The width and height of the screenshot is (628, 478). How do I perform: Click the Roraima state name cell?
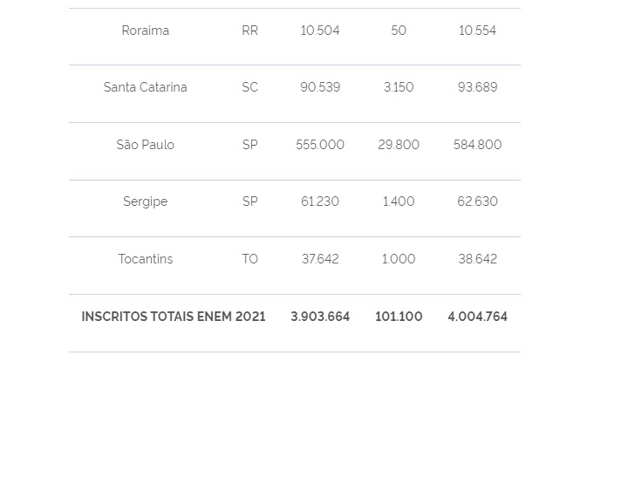click(x=146, y=31)
